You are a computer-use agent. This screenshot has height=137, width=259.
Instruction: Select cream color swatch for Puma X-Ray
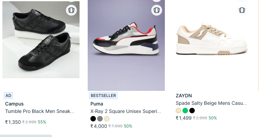[x=107, y=119]
